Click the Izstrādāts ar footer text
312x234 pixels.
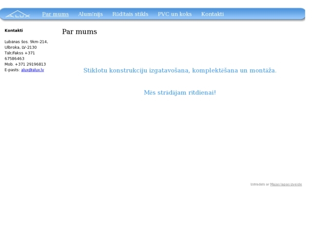pos(260,184)
